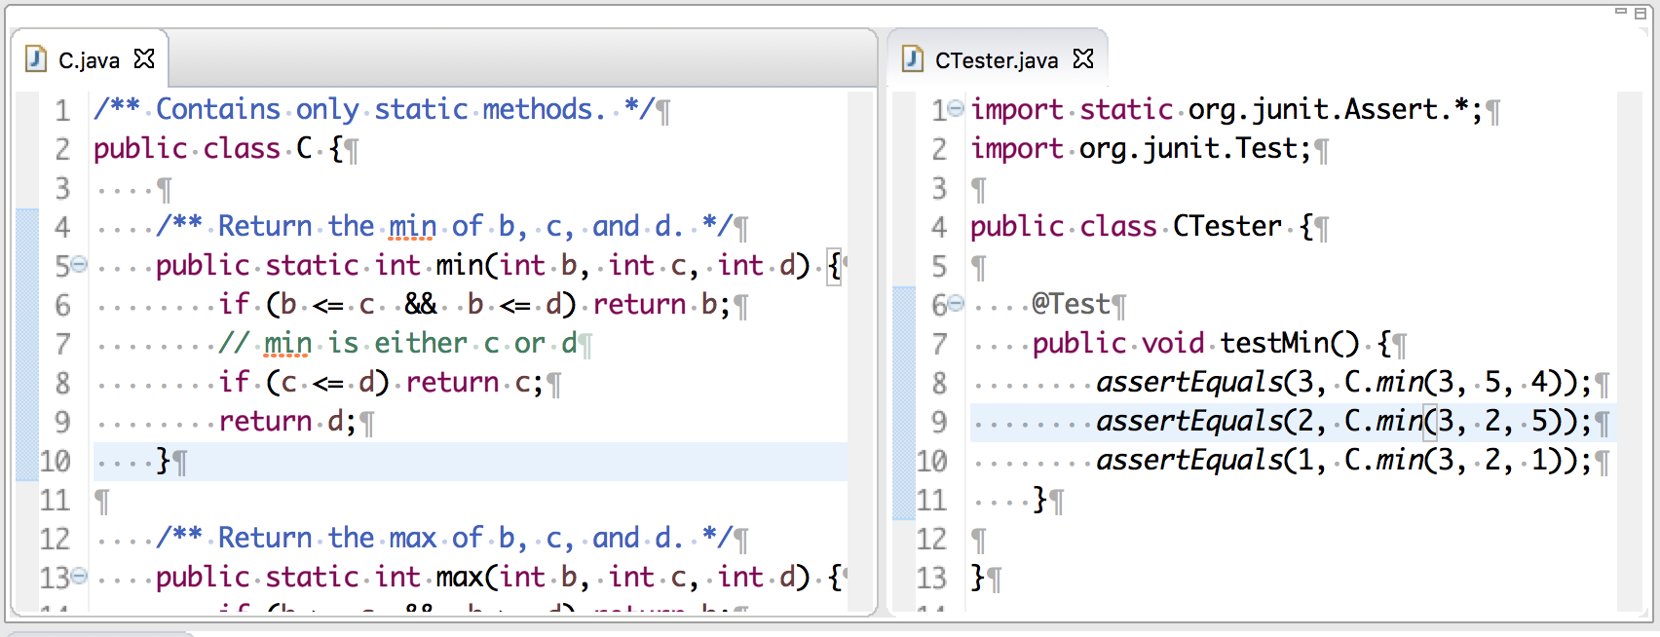Place cursor on the return d statement

coord(286,422)
